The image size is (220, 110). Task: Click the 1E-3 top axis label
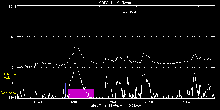12,7
